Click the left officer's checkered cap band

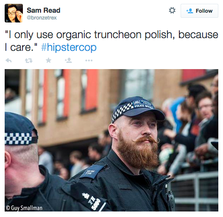point(19,138)
